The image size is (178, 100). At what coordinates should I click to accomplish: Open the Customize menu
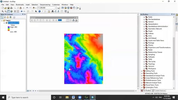pos(56,5)
